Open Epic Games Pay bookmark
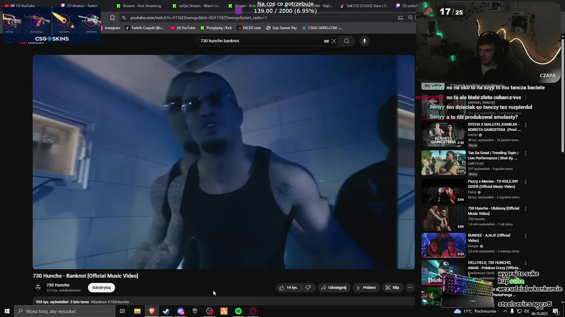The height and width of the screenshot is (317, 565). tap(281, 28)
